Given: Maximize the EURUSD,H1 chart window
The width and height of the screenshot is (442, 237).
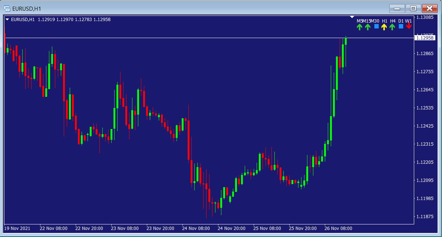Looking at the screenshot, I should pos(413,8).
